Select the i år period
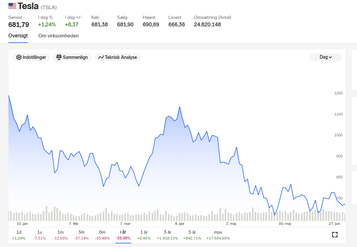357x247 pixels. 123,235
